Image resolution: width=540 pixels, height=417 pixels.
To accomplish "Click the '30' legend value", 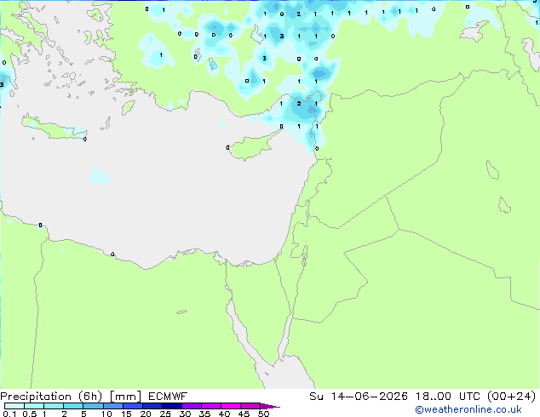I will click(x=185, y=414).
